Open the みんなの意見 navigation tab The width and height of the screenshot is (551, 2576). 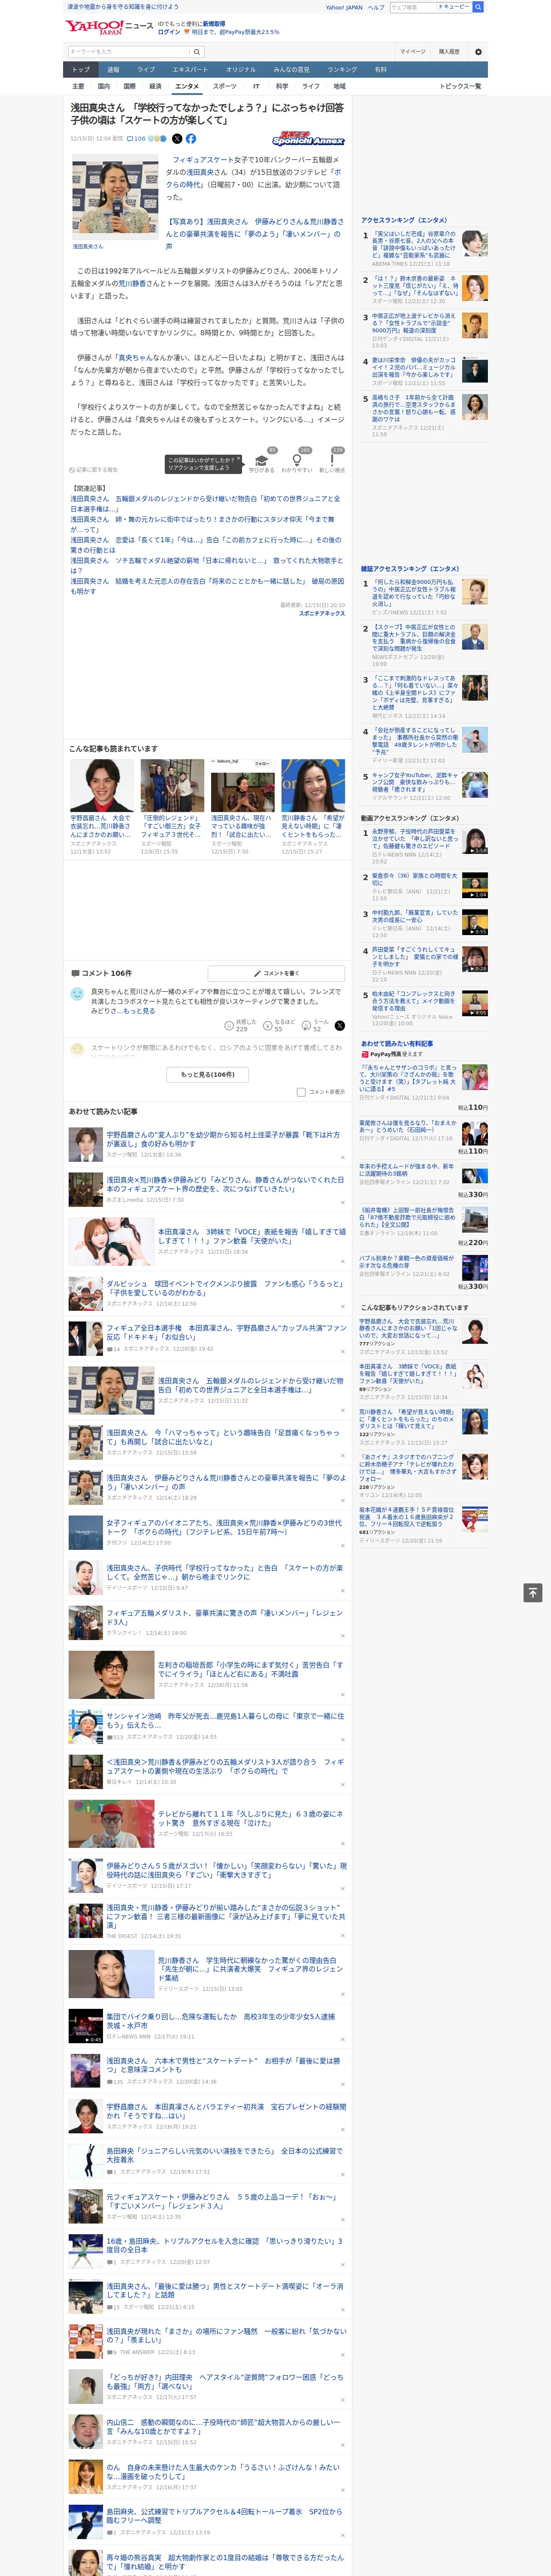(x=291, y=69)
